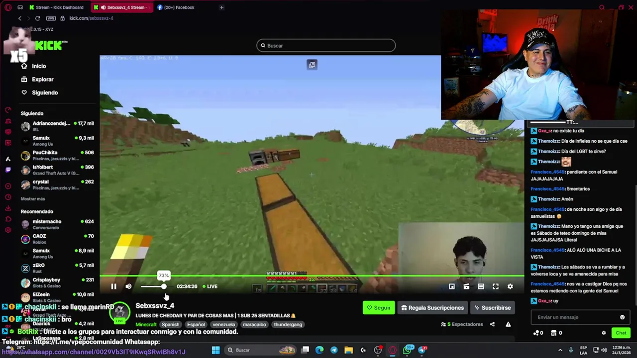637x358 pixels.
Task: Open Siguiendo in Kick sidebar
Action: 45,92
